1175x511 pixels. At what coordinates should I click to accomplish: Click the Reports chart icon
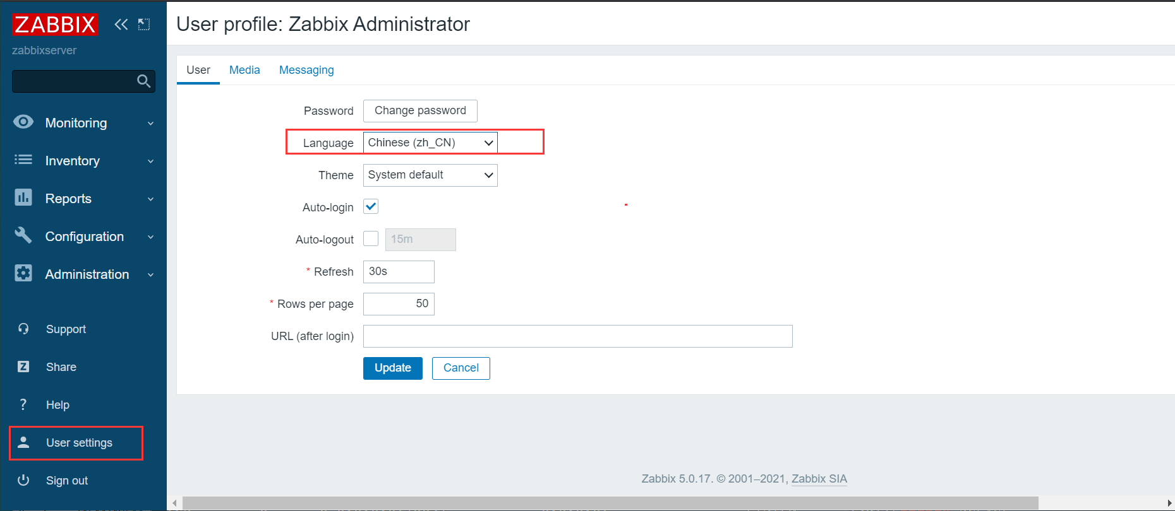coord(23,197)
